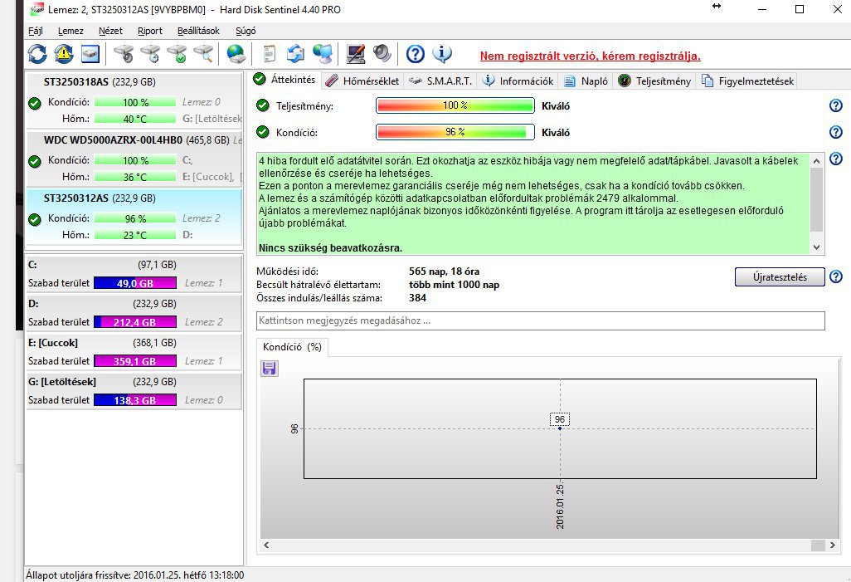Click the Teljesítmény 100 % gradient bar

pos(455,106)
